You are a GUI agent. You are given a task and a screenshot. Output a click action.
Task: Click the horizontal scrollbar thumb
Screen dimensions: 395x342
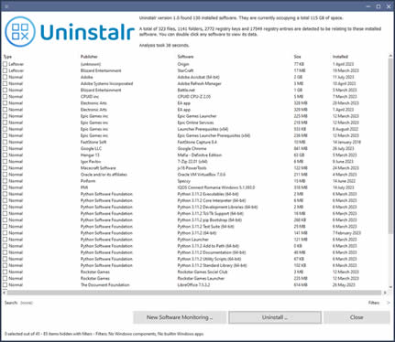pyautogui.click(x=194, y=293)
